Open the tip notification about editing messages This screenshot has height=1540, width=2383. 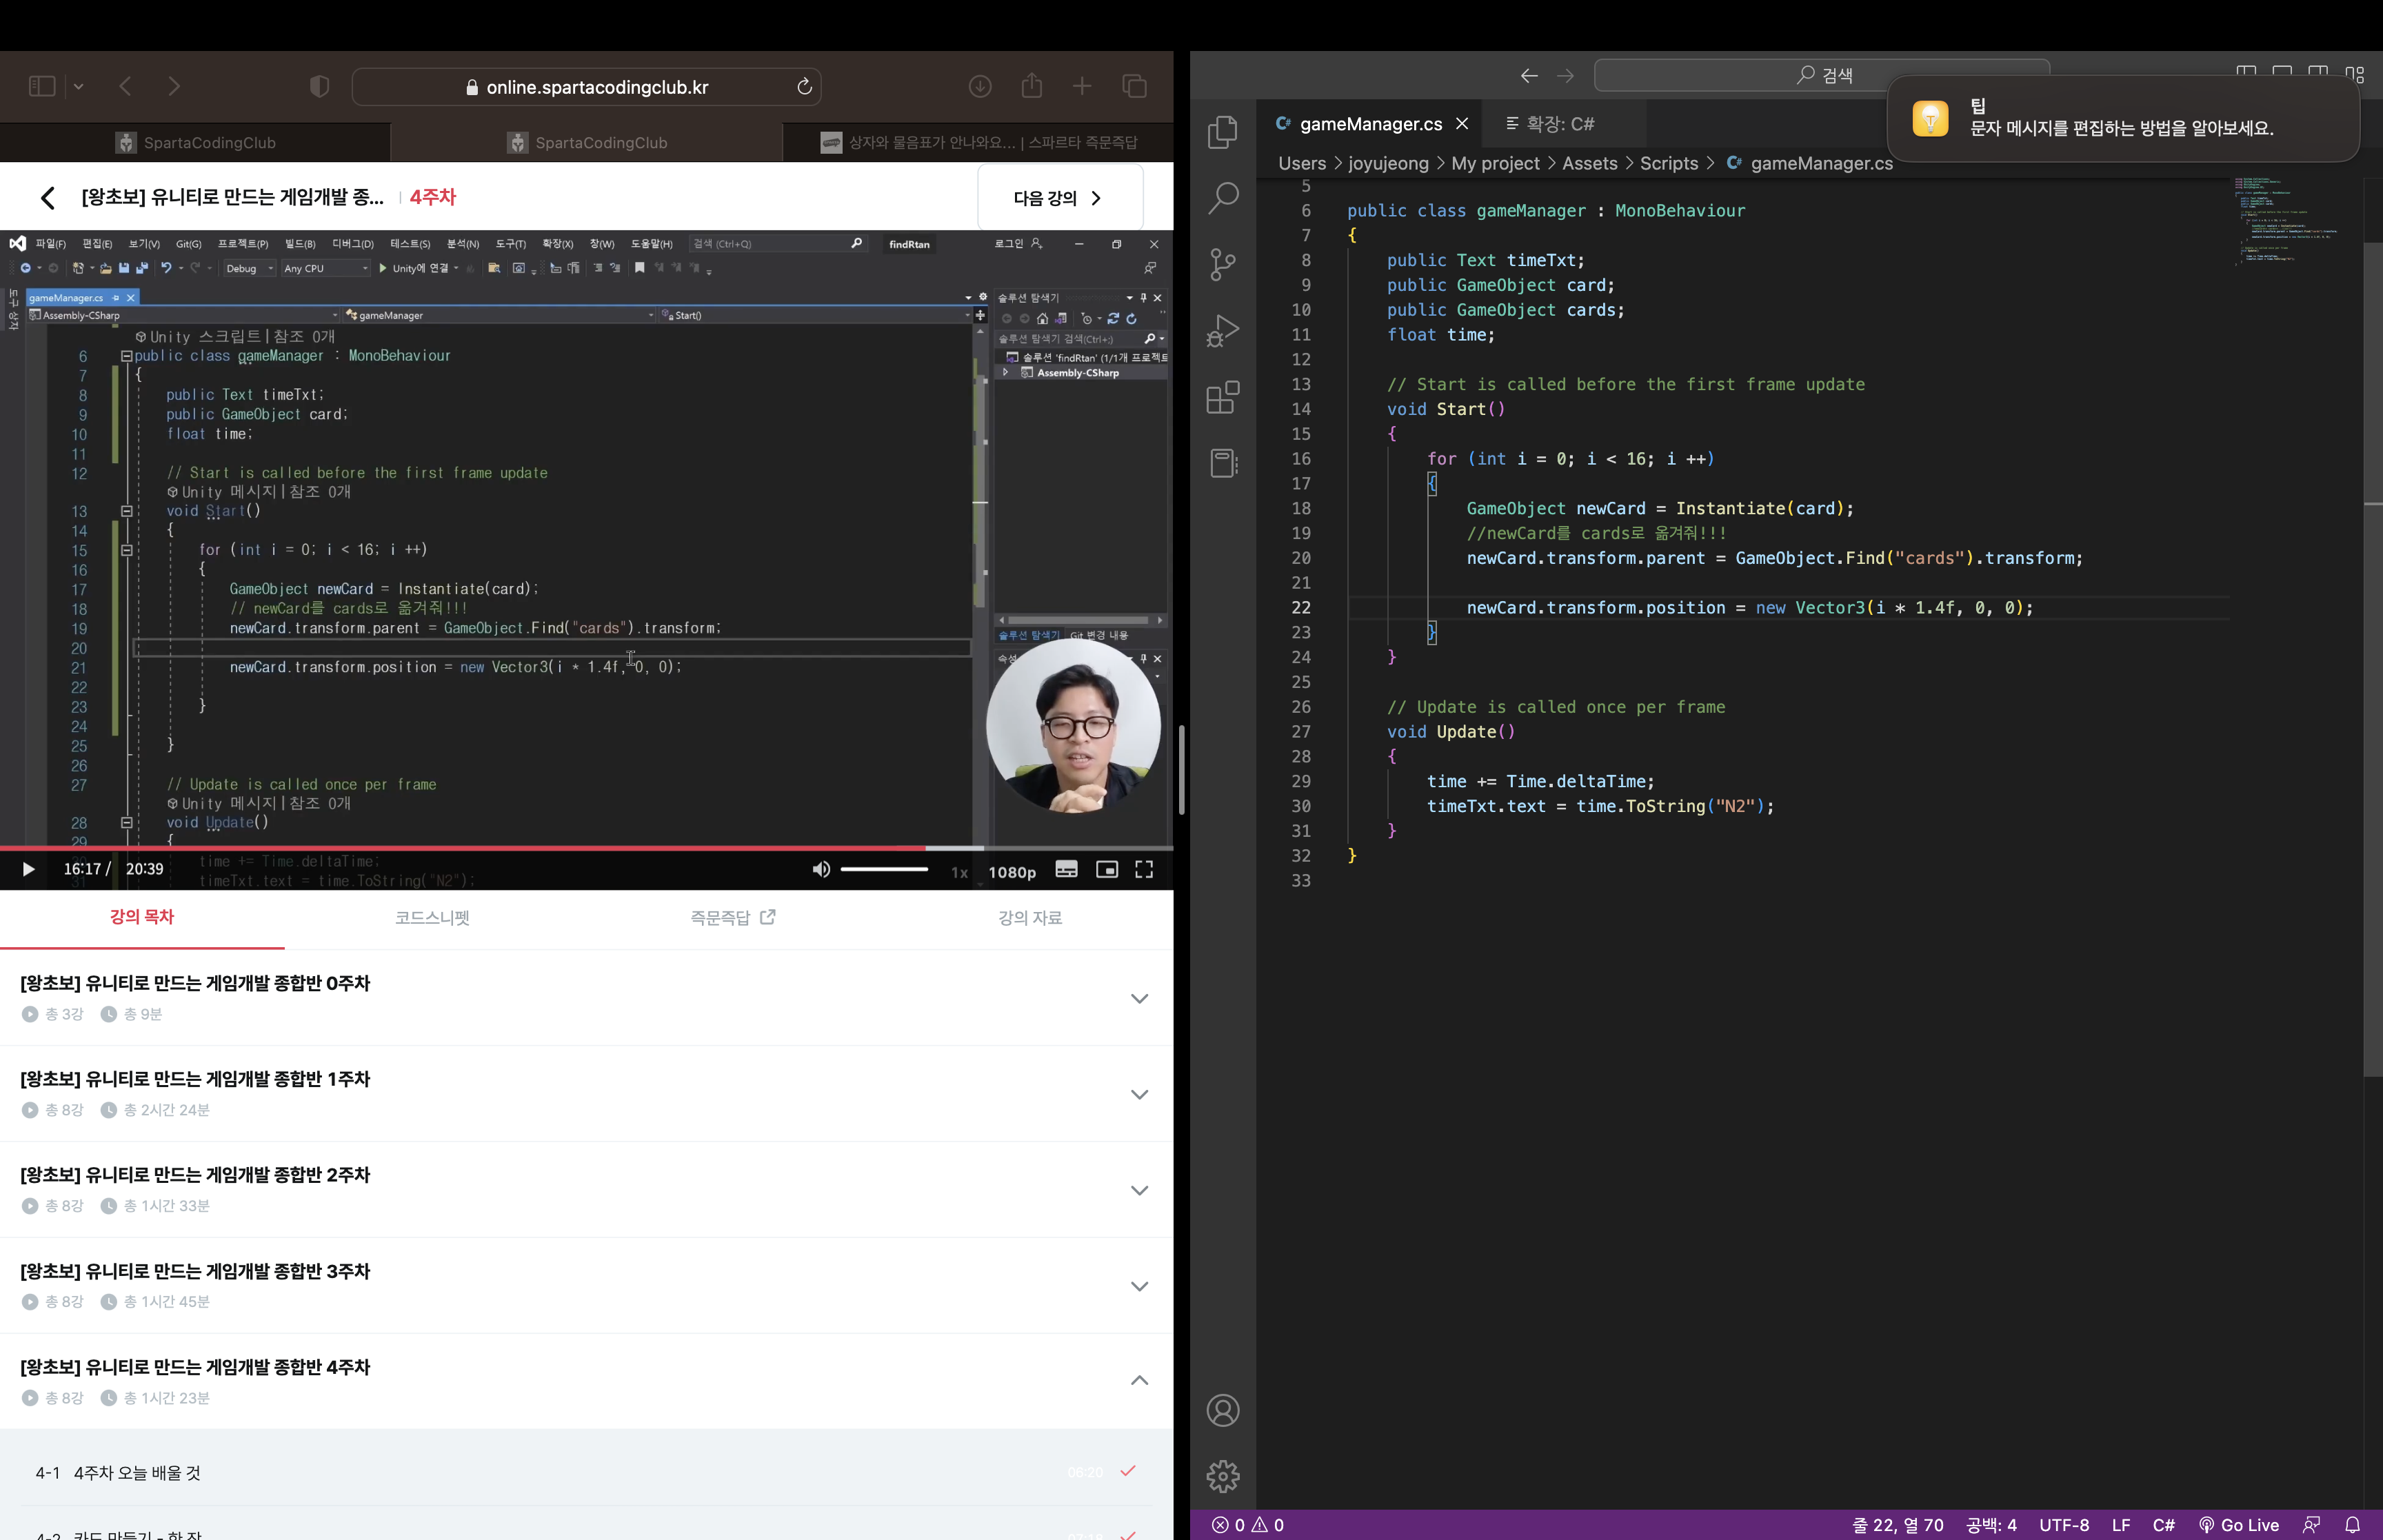tap(2123, 118)
